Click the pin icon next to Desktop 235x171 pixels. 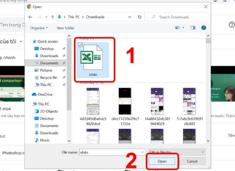coord(64,49)
